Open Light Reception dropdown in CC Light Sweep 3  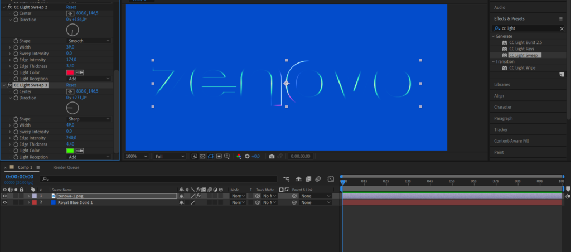pyautogui.click(x=89, y=157)
